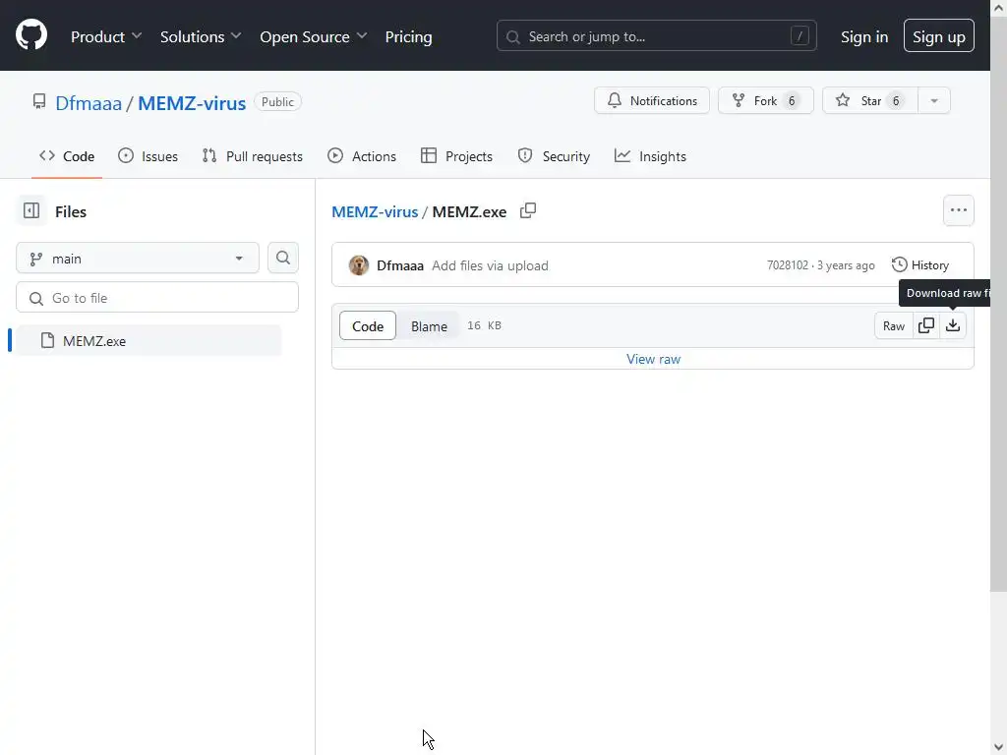Image resolution: width=1007 pixels, height=755 pixels.
Task: Click the Dfmaaa commit author name
Action: pos(400,265)
